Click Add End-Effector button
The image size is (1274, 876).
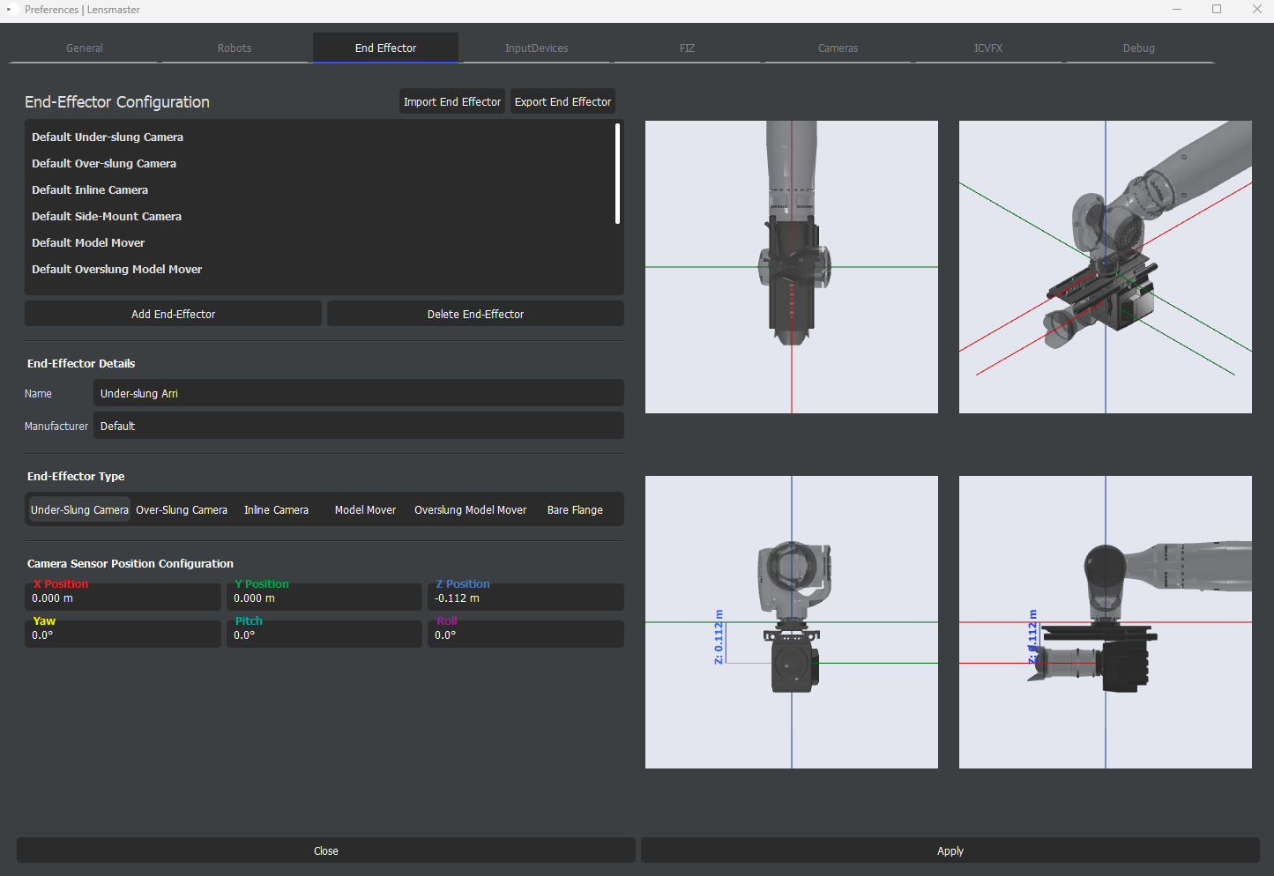173,314
